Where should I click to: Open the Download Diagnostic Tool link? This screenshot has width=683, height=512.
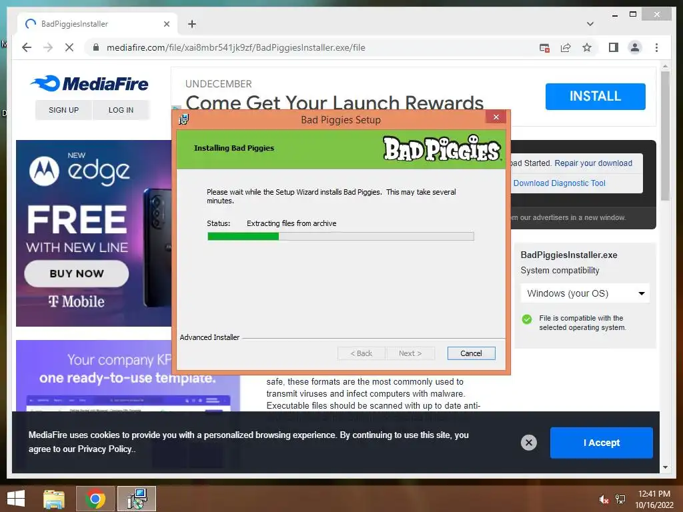[560, 183]
